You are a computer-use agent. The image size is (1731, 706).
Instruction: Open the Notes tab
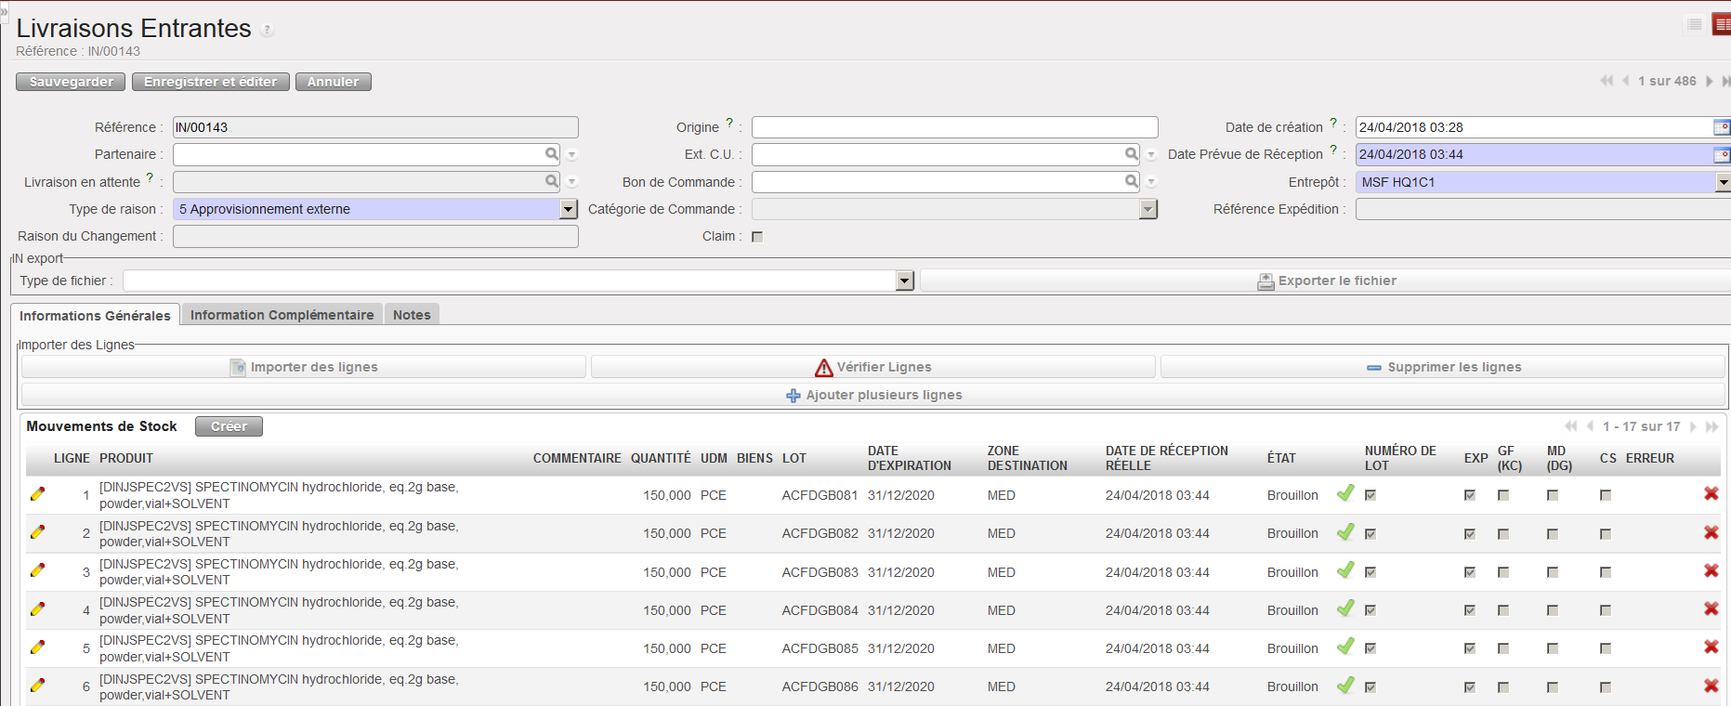point(412,315)
